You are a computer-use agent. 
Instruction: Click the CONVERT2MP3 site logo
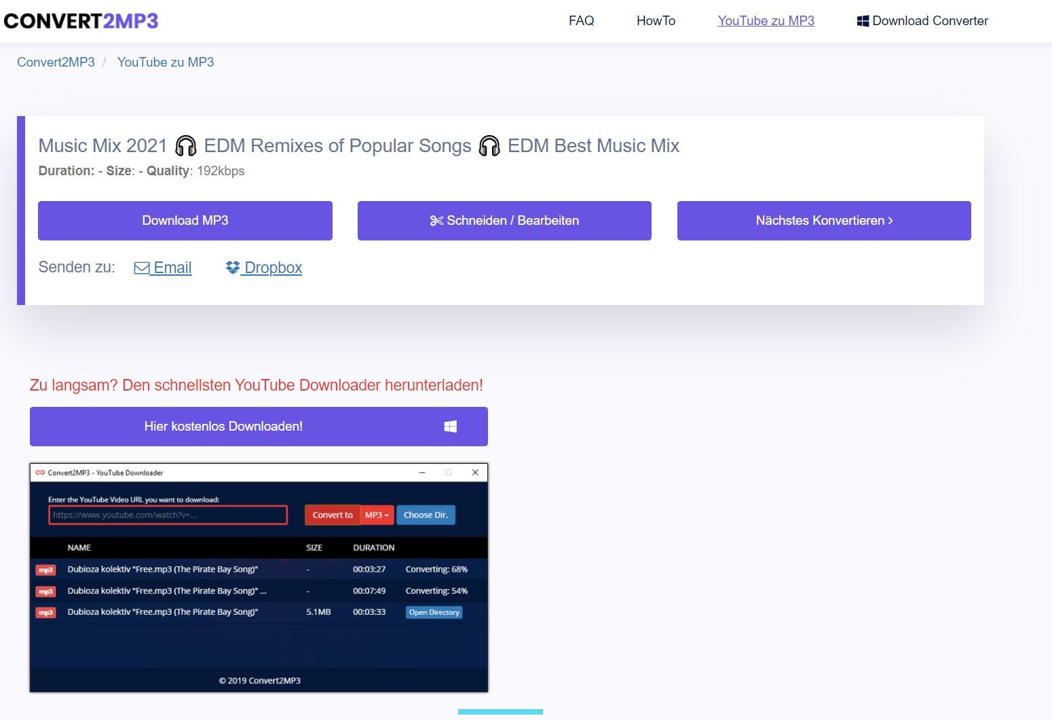[81, 21]
